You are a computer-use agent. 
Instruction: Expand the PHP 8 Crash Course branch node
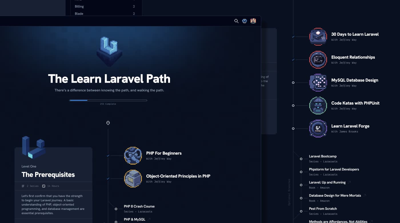116,209
